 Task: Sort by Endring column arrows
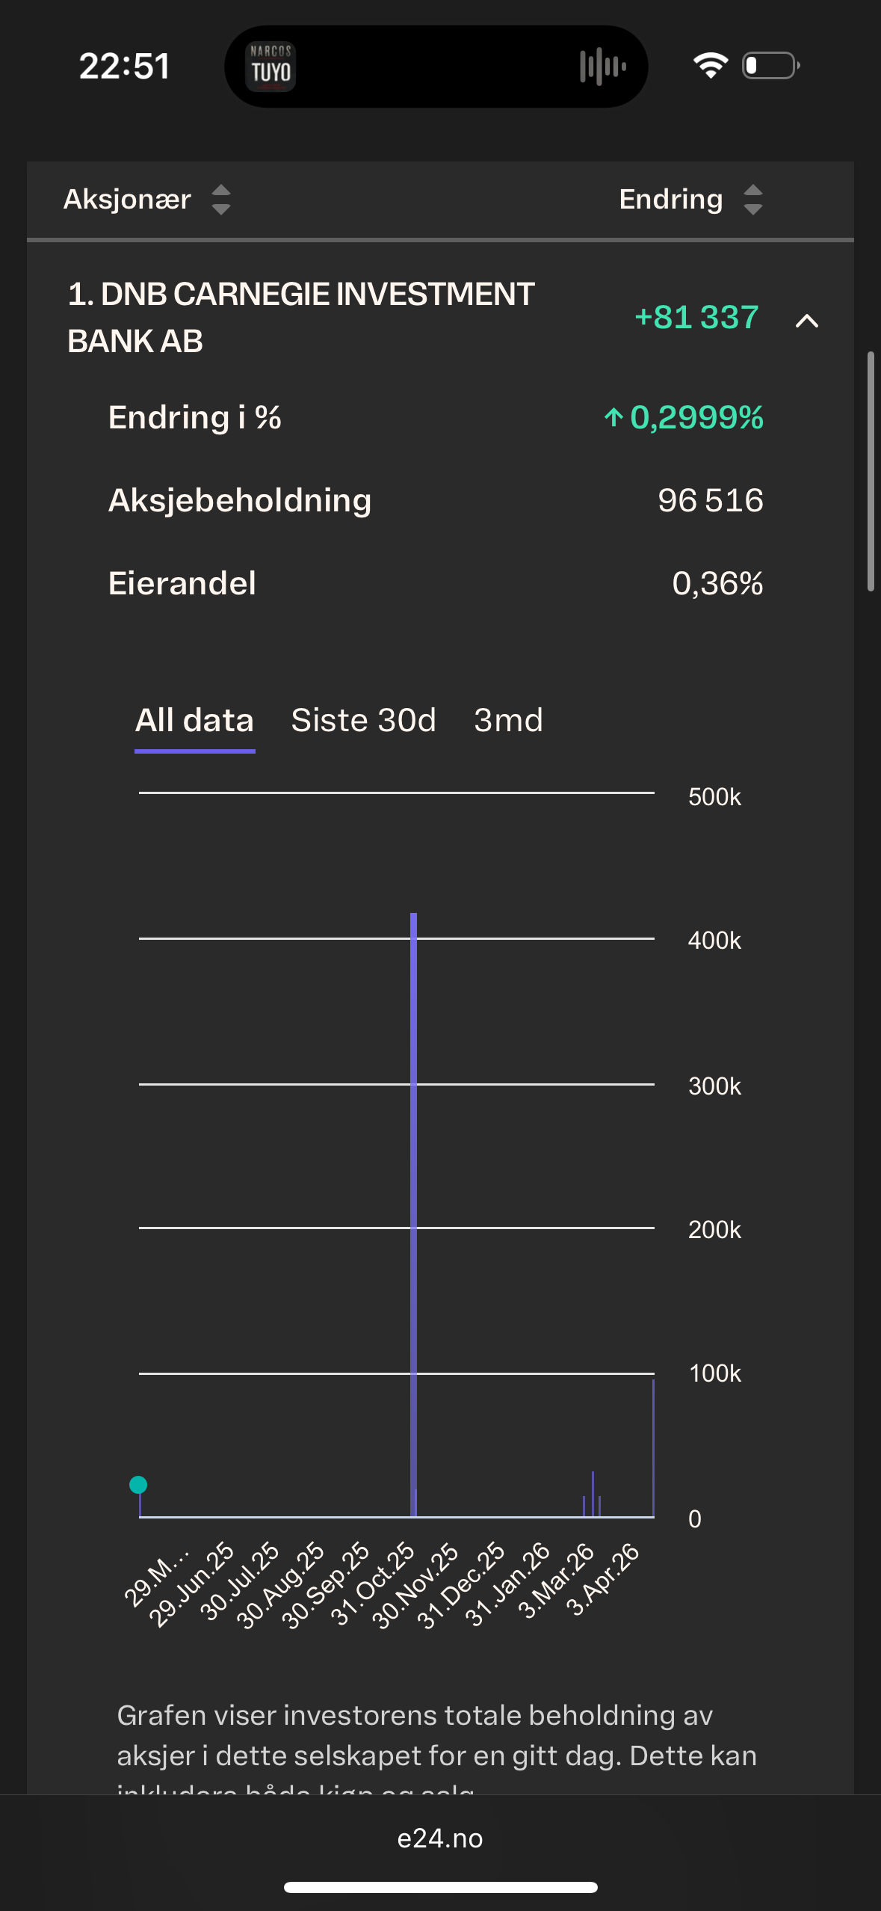pyautogui.click(x=753, y=200)
